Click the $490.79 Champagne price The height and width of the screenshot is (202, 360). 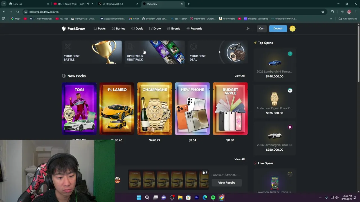click(155, 140)
